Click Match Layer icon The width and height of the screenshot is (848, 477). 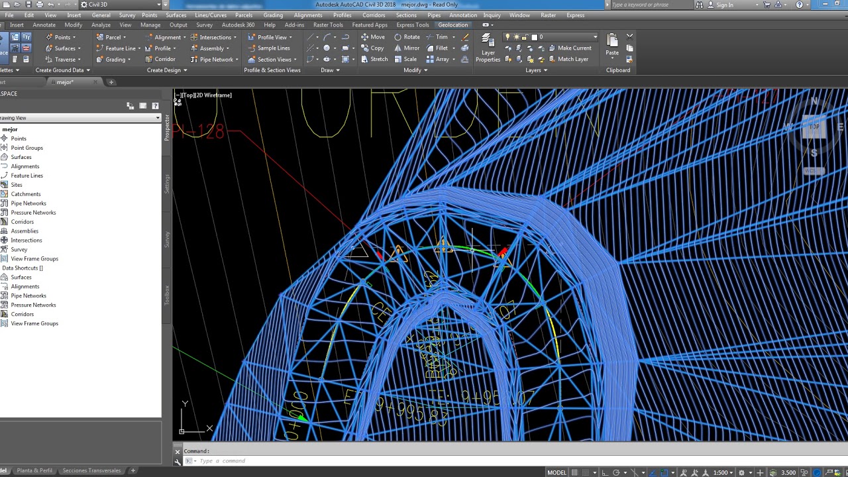click(x=568, y=59)
